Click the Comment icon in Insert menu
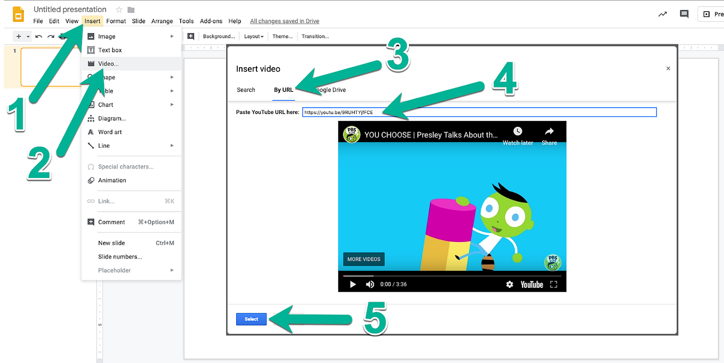The width and height of the screenshot is (724, 363). coord(91,222)
